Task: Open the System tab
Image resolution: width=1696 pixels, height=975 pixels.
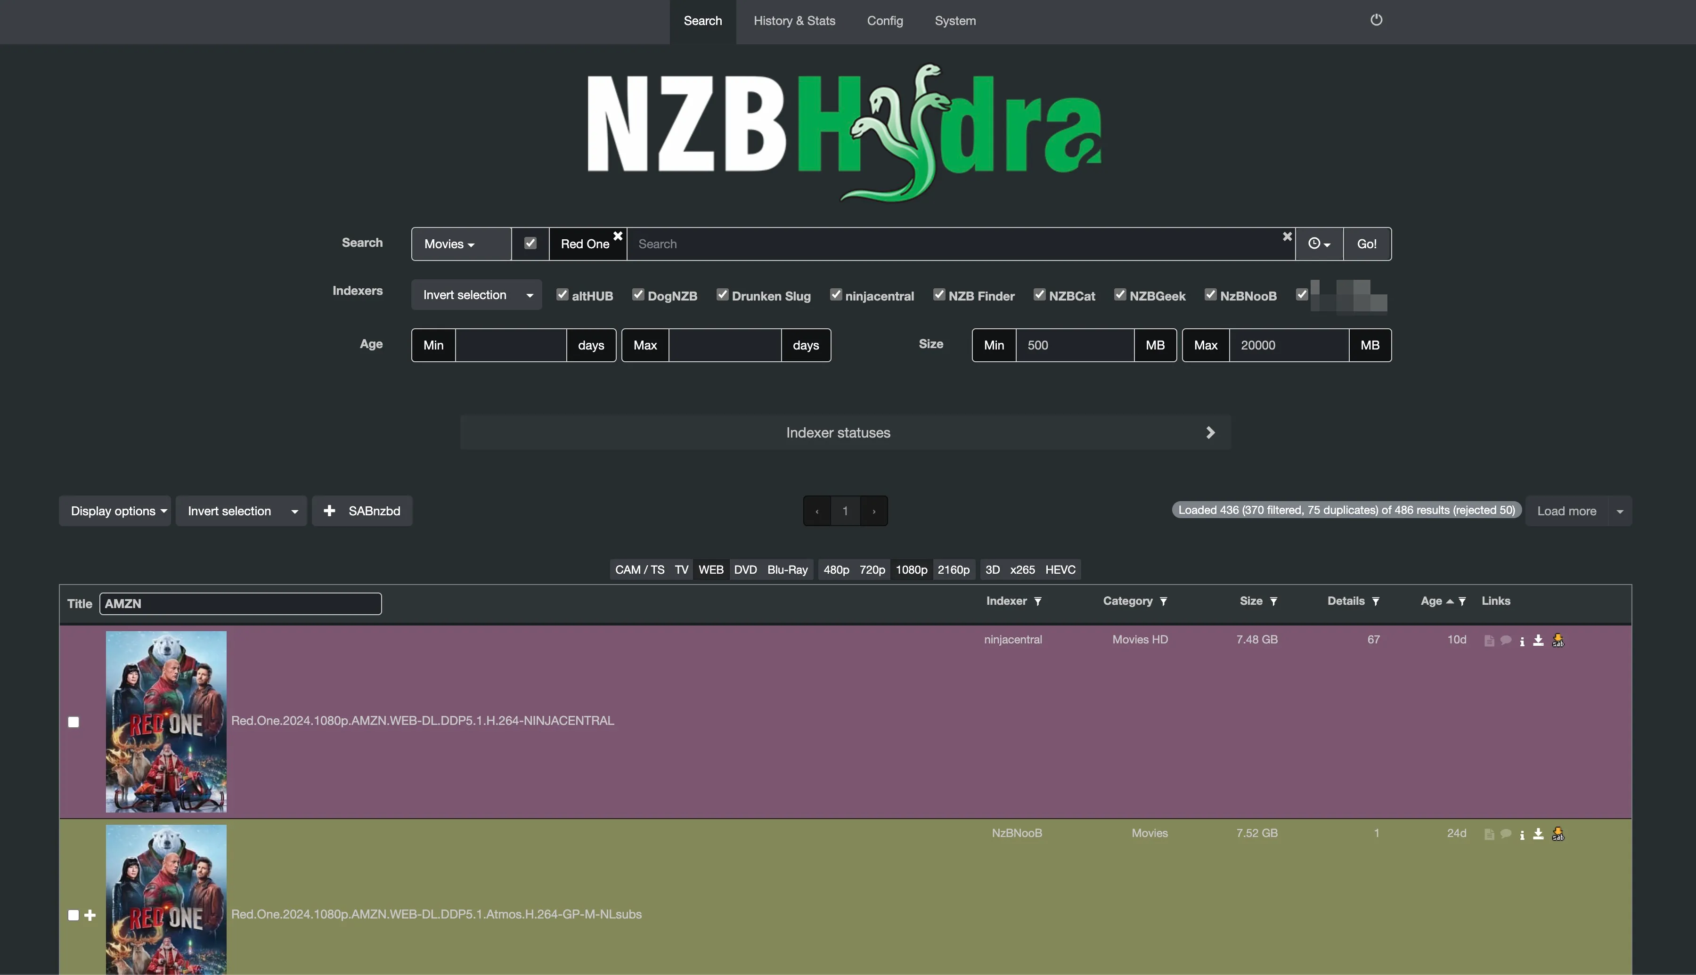Action: pyautogui.click(x=955, y=21)
